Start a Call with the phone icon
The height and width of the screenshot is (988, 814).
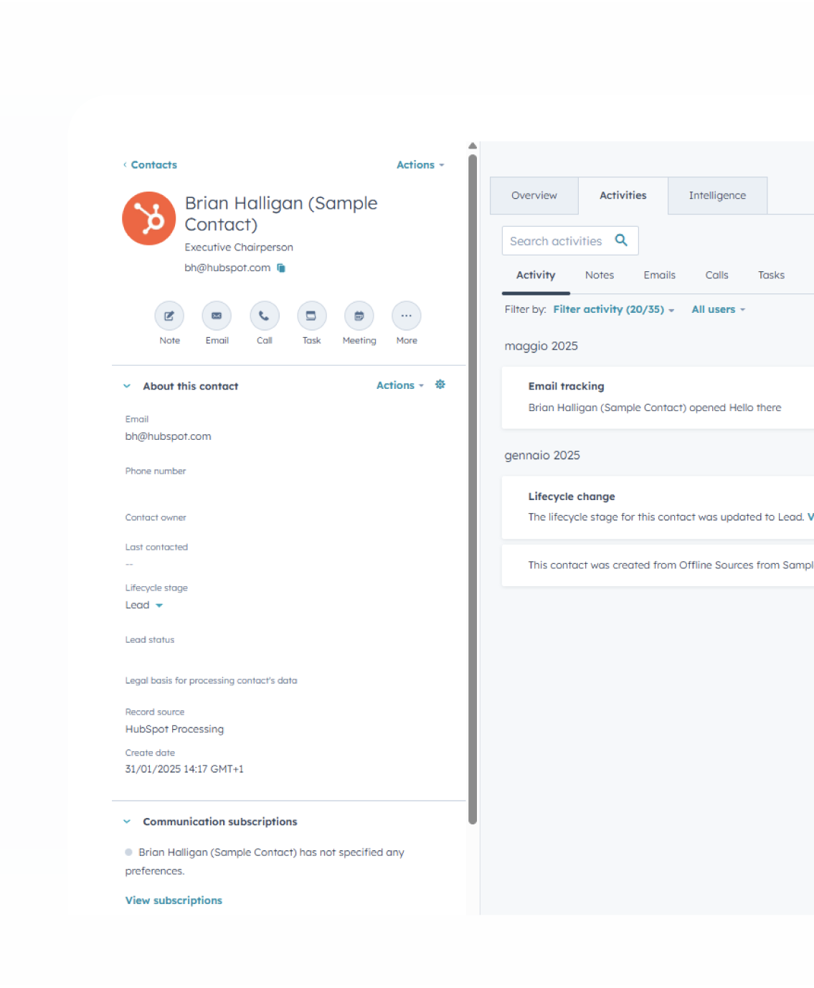tap(264, 316)
